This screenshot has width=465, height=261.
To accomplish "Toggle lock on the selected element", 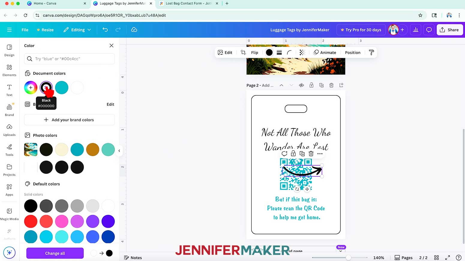I will click(293, 154).
